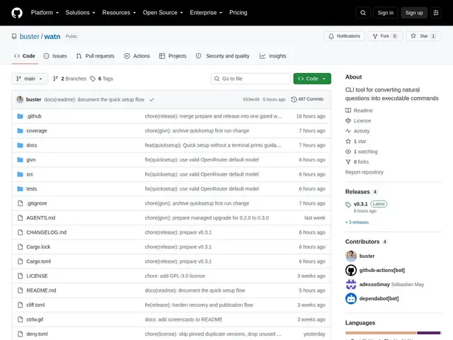This screenshot has width=453, height=340.
Task: Click the scales icon next to License
Action: (348, 120)
